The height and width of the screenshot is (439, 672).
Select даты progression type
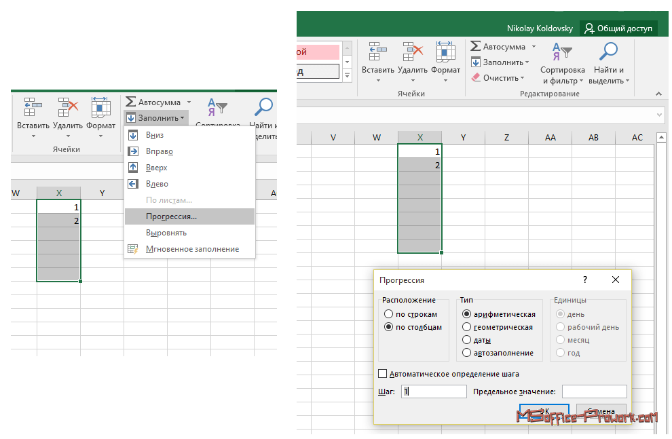467,340
